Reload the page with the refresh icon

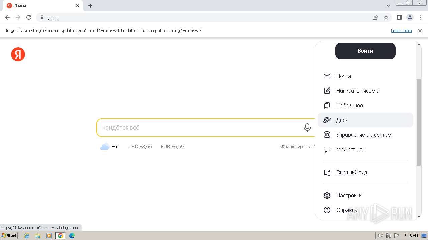(29, 17)
